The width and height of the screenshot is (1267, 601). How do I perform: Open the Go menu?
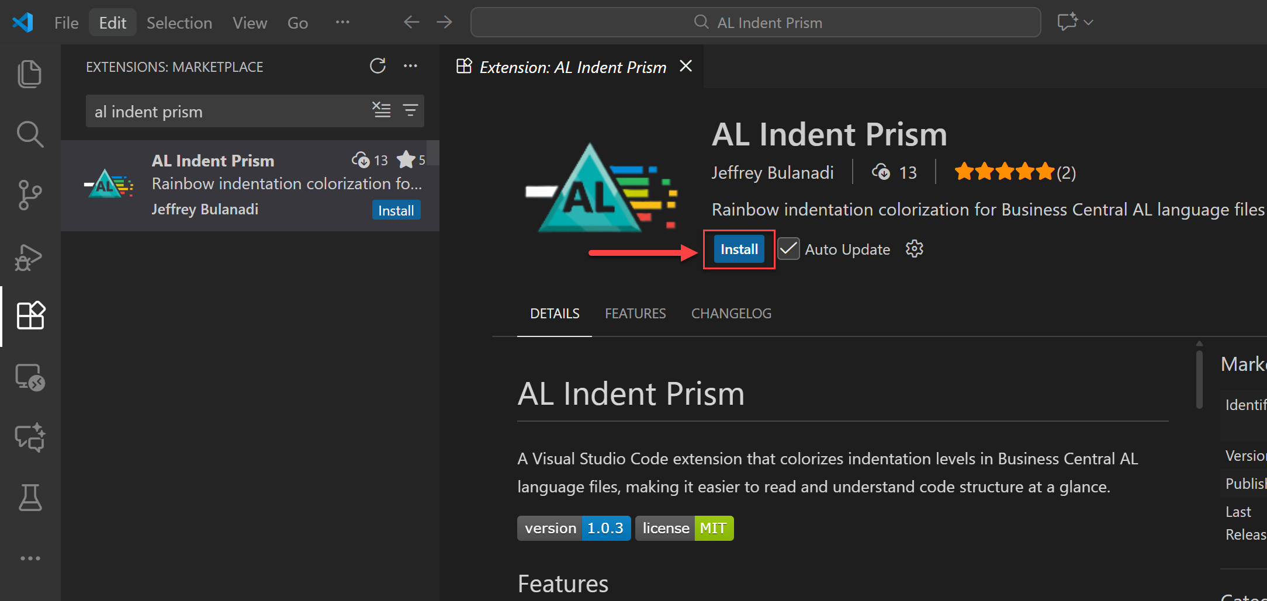click(297, 23)
